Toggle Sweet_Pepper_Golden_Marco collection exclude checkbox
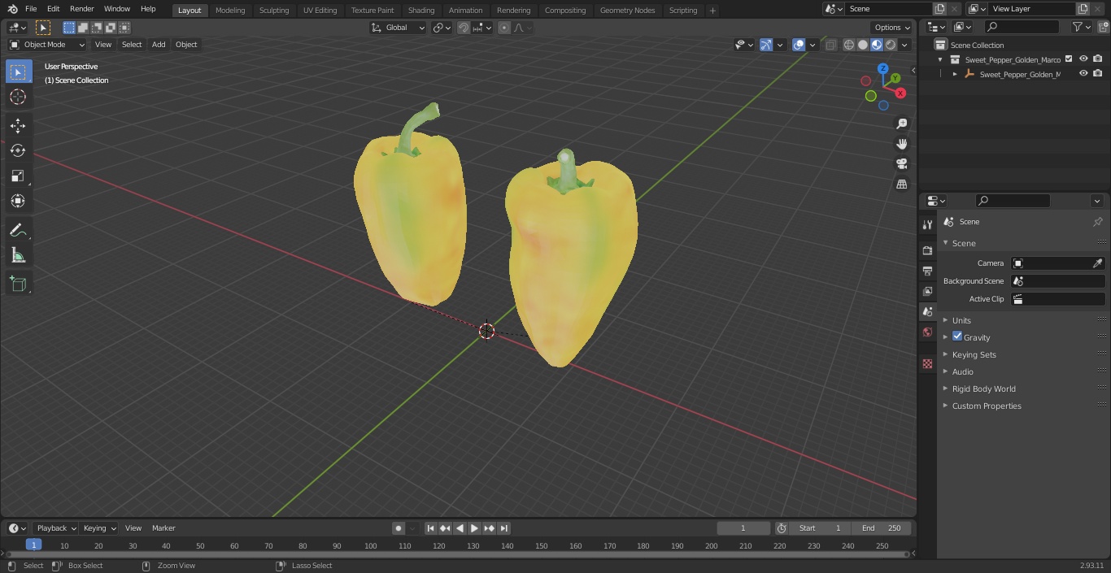1111x573 pixels. (1069, 59)
